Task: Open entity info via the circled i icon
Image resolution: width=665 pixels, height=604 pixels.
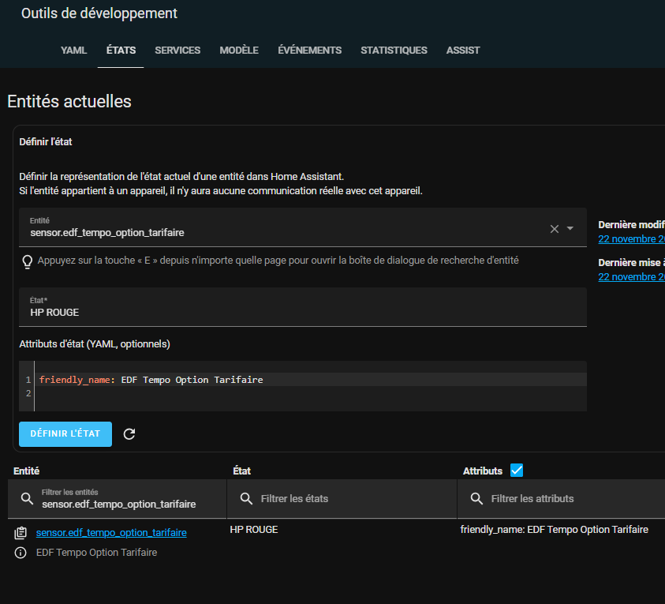Action: [x=21, y=553]
